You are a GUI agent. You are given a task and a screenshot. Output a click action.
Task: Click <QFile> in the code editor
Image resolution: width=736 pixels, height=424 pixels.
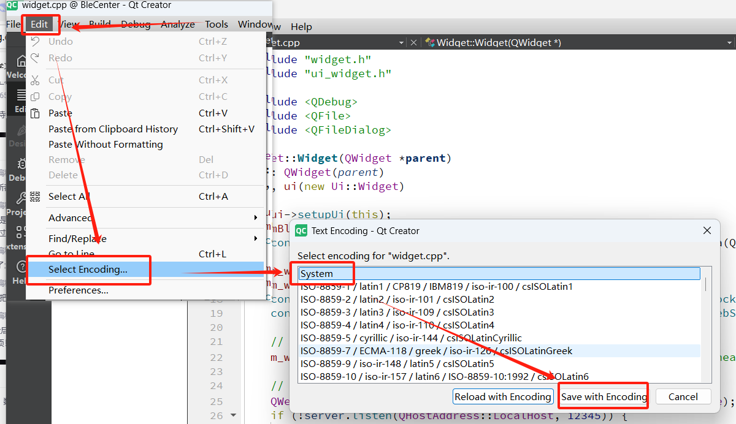(328, 116)
